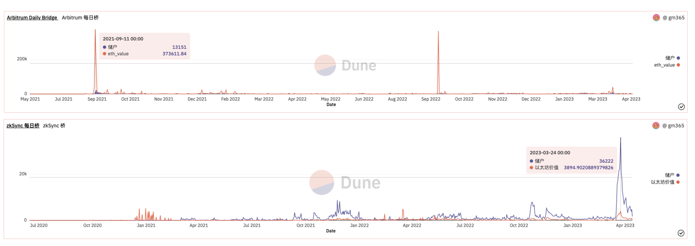Open the Arbitrum Daily Bridge chart title link
This screenshot has width=695, height=246.
tap(32, 18)
